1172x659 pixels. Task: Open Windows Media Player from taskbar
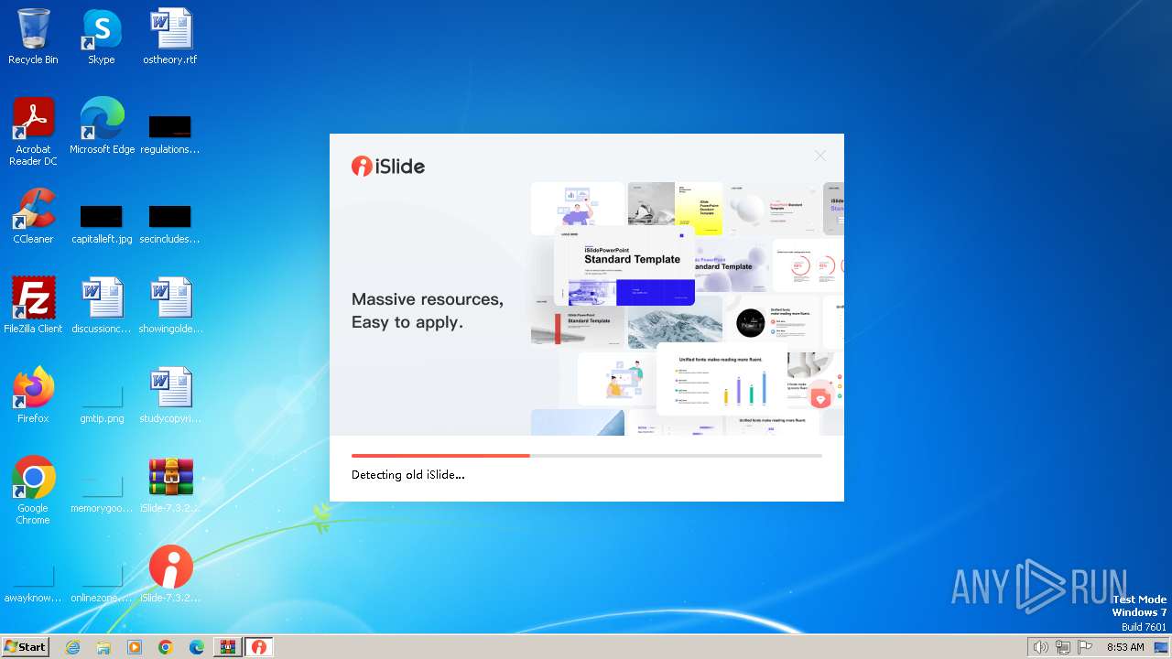(x=135, y=647)
